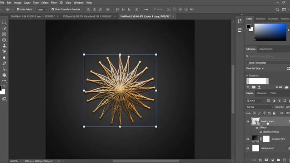
Task: Toggle the Auto-Select checkbox
Action: click(x=18, y=9)
